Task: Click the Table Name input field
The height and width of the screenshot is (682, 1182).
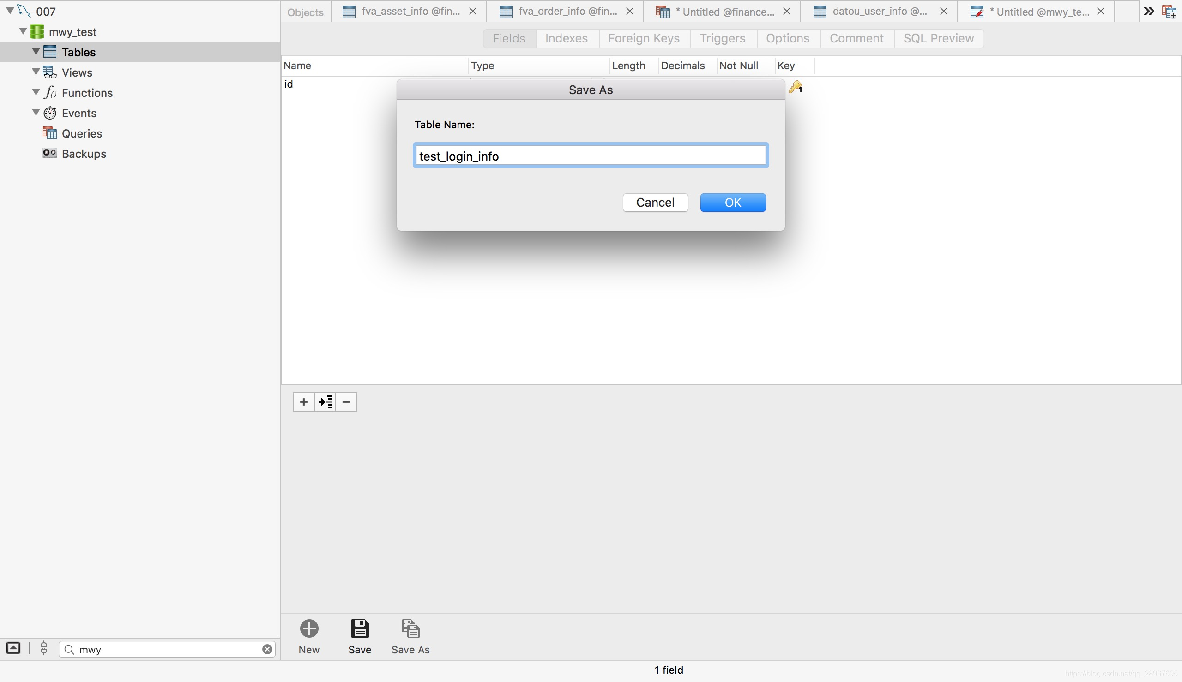Action: 591,156
